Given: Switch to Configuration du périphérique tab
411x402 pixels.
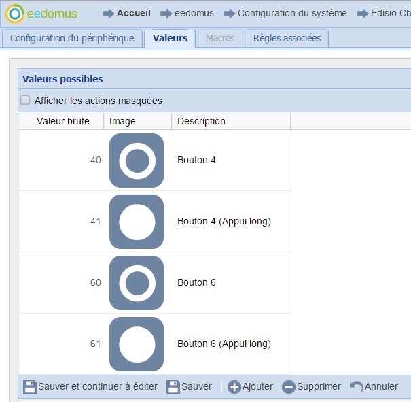Looking at the screenshot, I should (72, 38).
